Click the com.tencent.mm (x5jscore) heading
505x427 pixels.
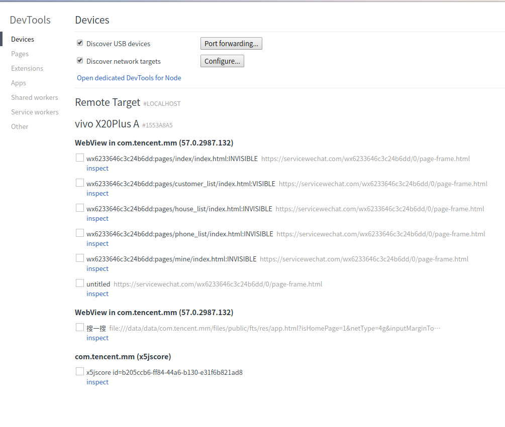click(x=123, y=357)
